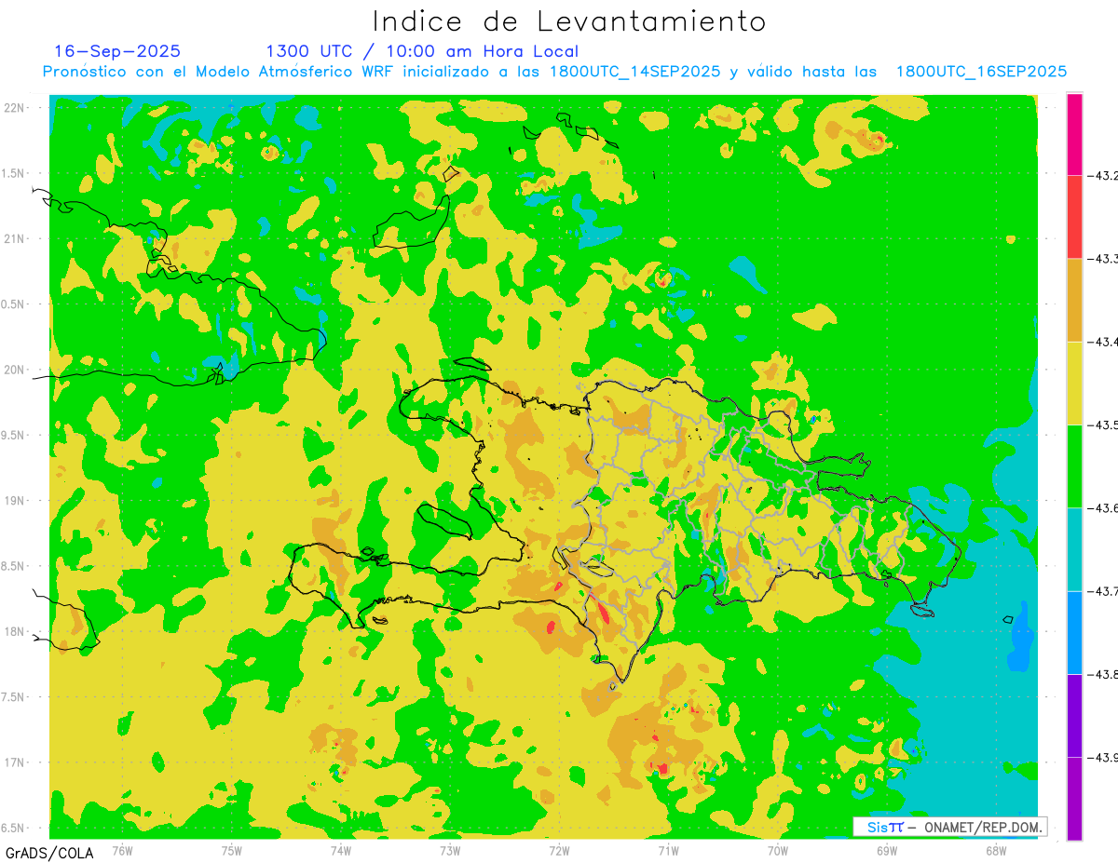Screen dimensions: 1118x863
Task: Select the legend value '-43.6'
Action: (x=1104, y=507)
